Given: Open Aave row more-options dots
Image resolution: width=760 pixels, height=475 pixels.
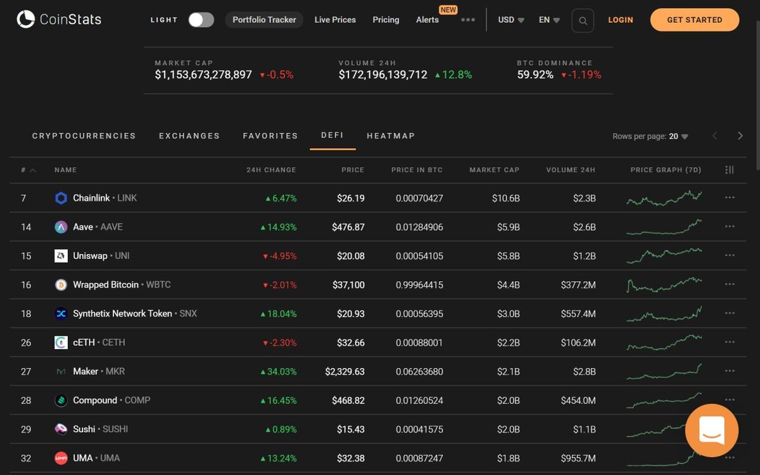Looking at the screenshot, I should [x=730, y=227].
